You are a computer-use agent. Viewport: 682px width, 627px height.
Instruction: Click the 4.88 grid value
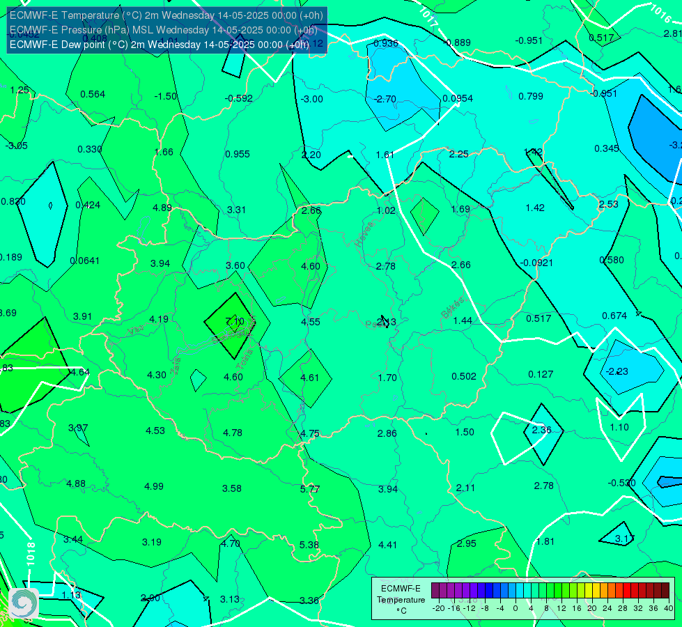(76, 484)
